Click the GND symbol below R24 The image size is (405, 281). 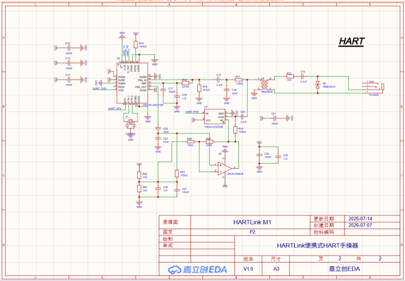coord(139,204)
